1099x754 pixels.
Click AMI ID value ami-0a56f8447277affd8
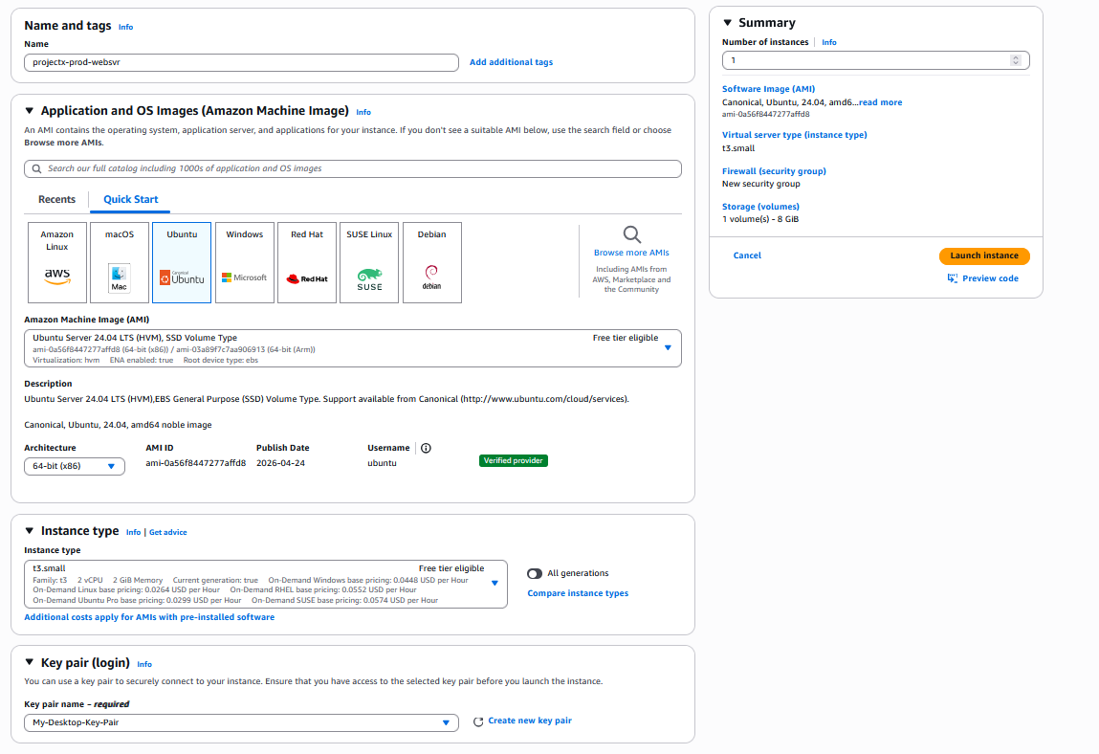(x=195, y=464)
